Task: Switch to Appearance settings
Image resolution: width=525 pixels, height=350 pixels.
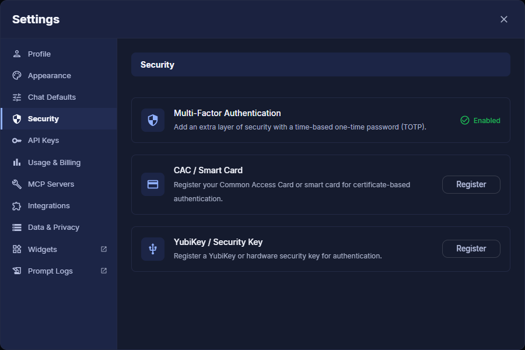Action: click(x=59, y=75)
